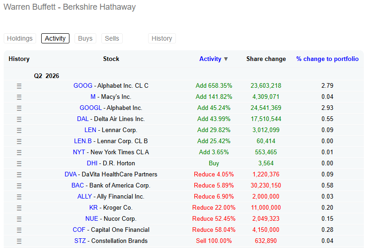
Task: Open history icon for Macy's row
Action: 19,97
